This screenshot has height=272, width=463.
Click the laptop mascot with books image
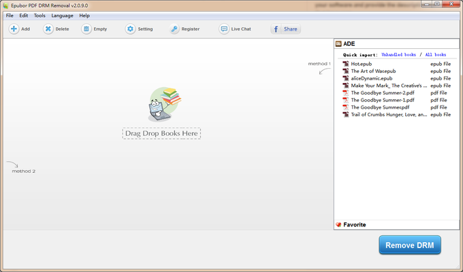[x=165, y=105]
